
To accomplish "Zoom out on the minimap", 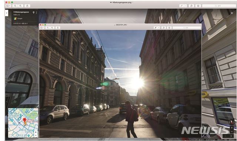I will tap(36, 135).
